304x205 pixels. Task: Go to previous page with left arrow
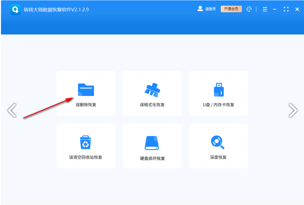pyautogui.click(x=12, y=110)
